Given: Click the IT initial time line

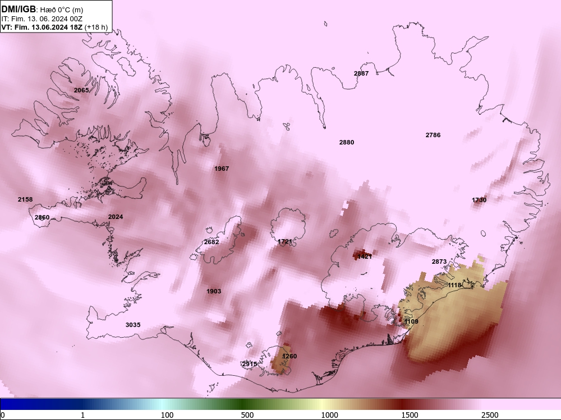Looking at the screenshot, I should 42,19.
